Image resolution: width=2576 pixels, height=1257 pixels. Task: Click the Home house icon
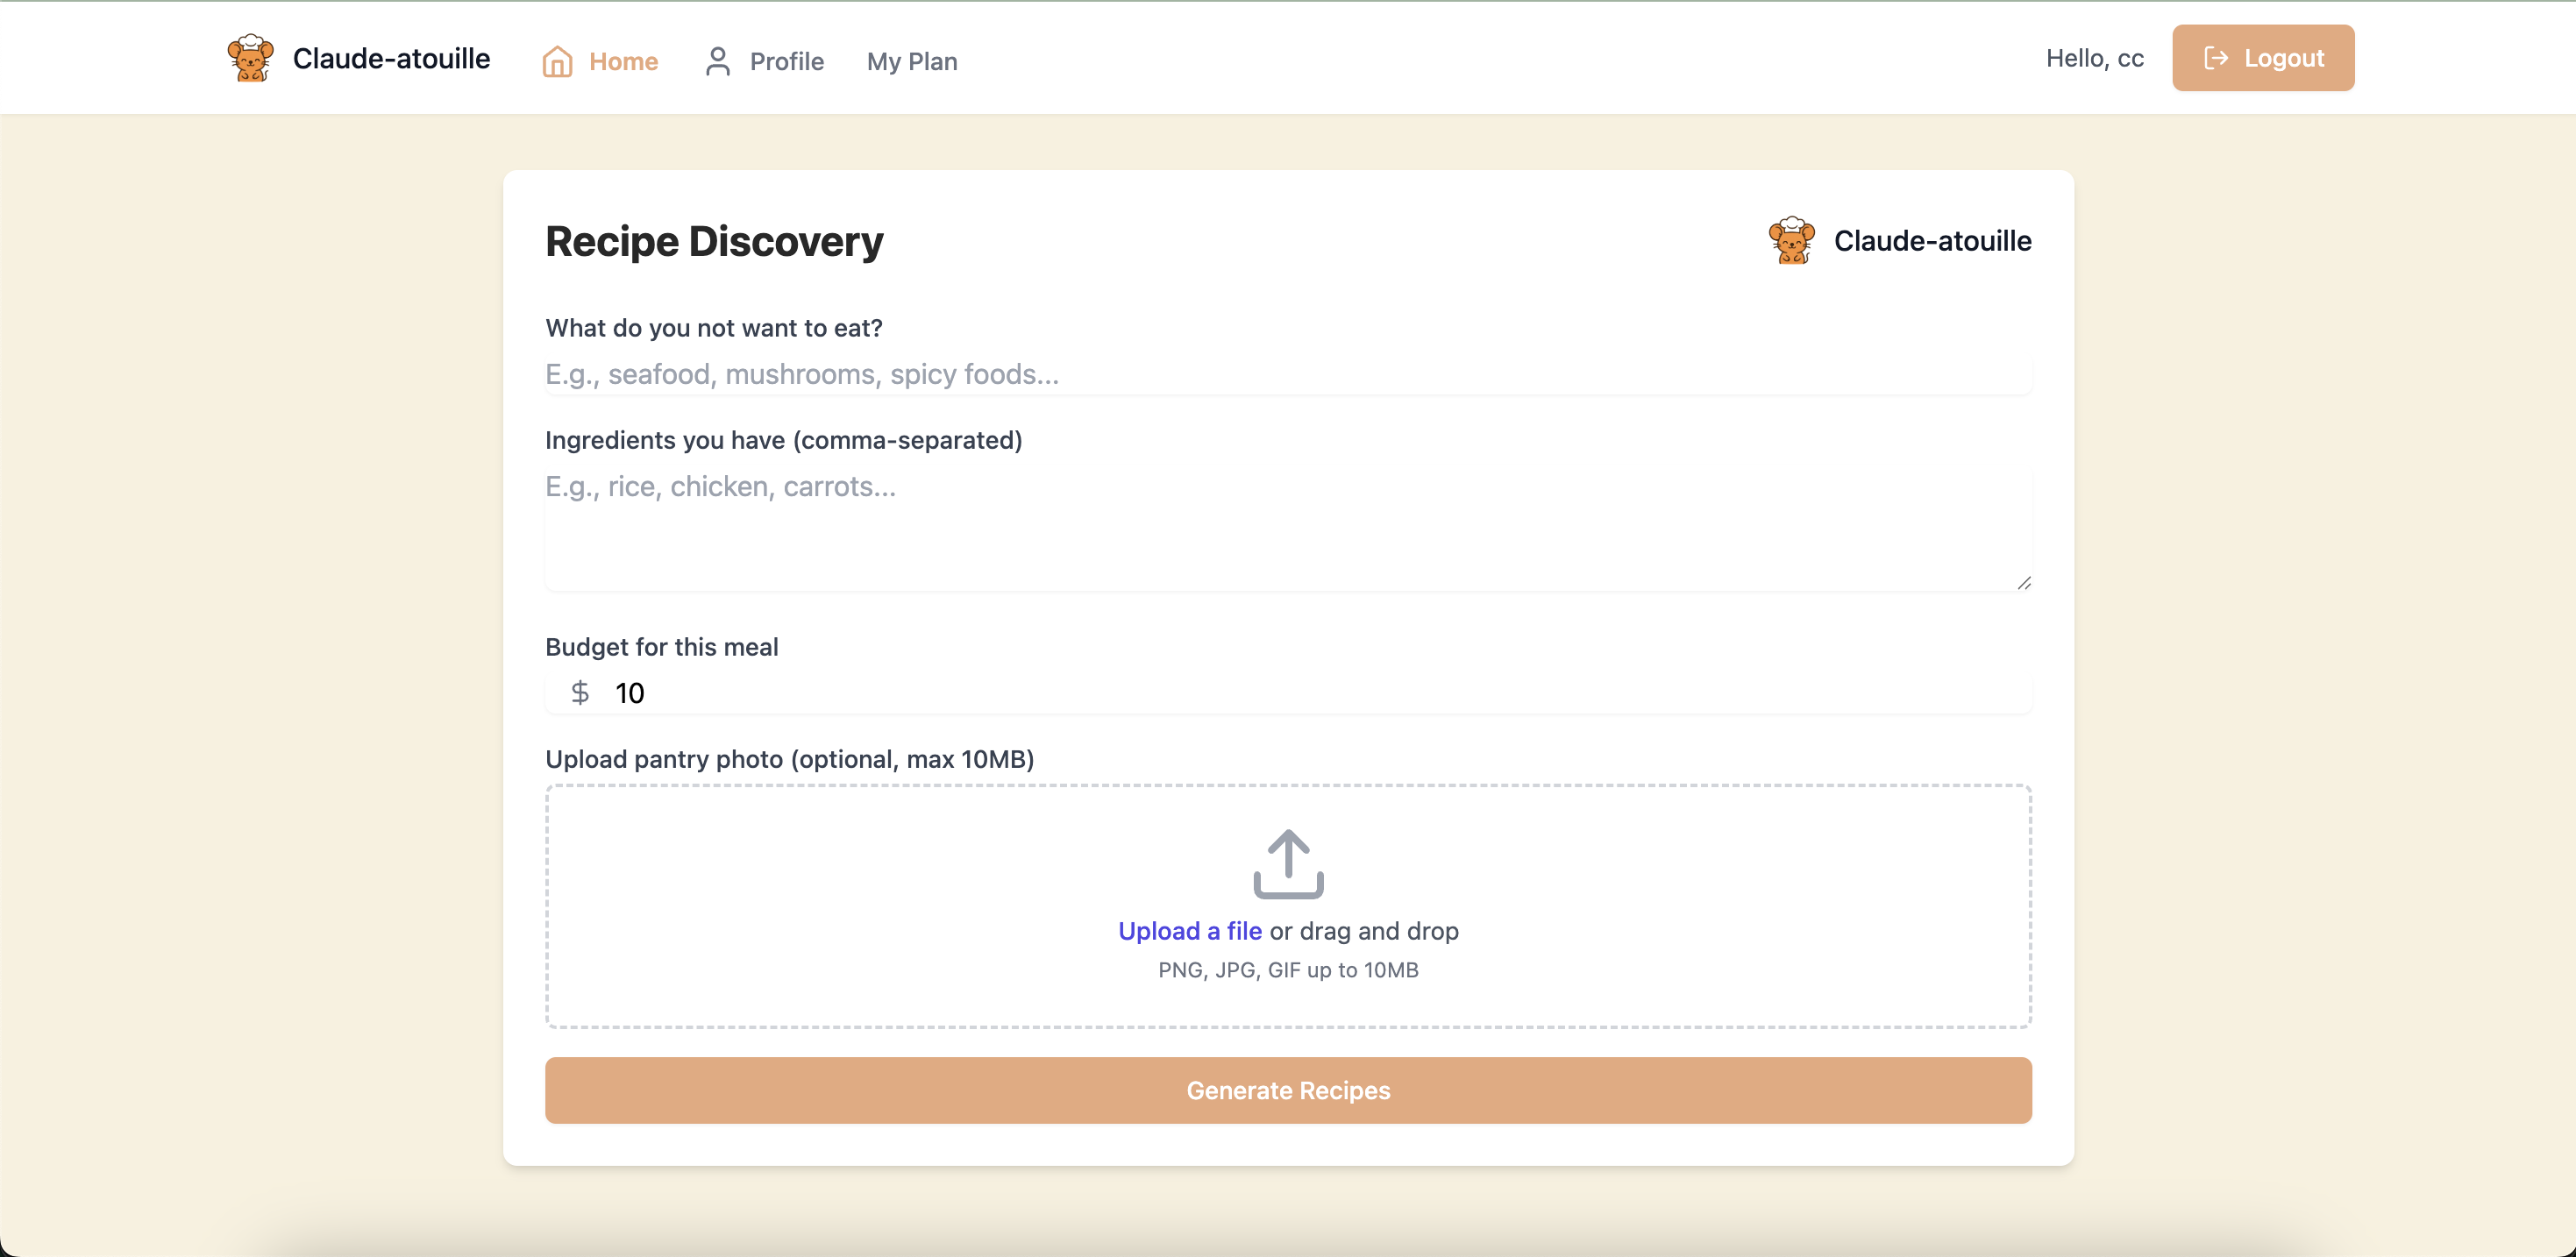557,61
